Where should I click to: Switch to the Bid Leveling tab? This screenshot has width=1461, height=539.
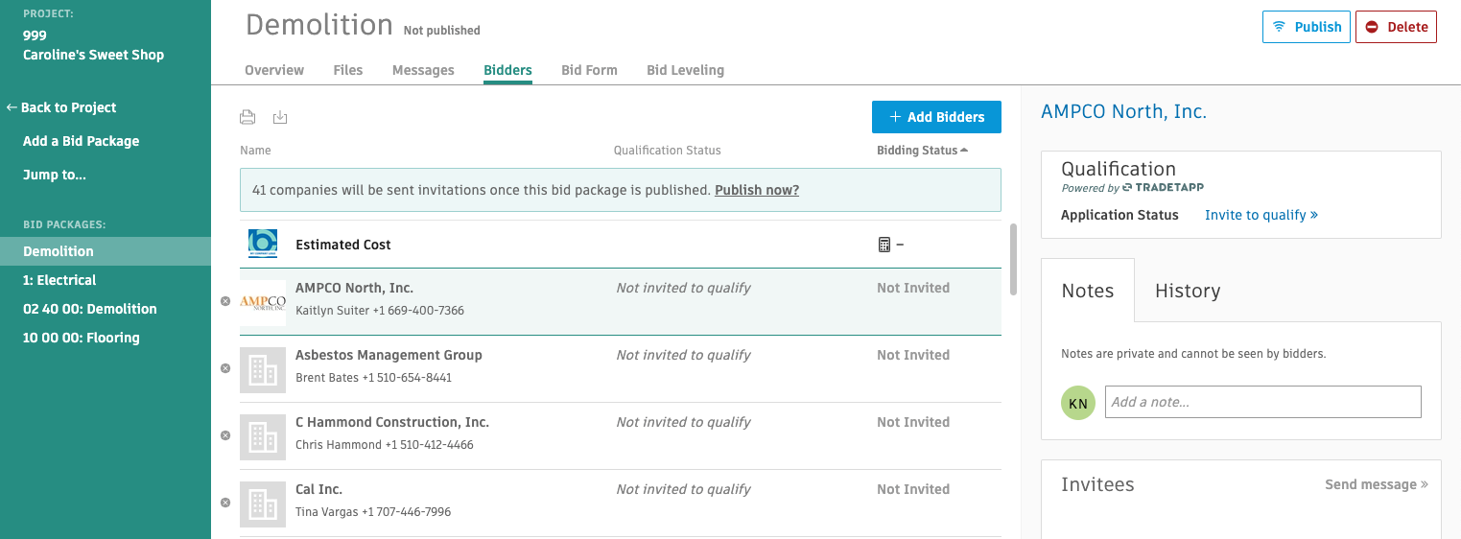pyautogui.click(x=685, y=70)
